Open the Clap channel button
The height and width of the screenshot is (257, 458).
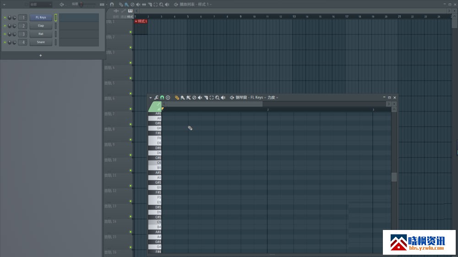point(41,26)
